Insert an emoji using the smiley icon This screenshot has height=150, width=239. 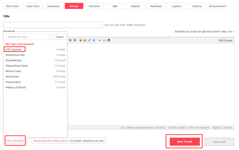81,40
